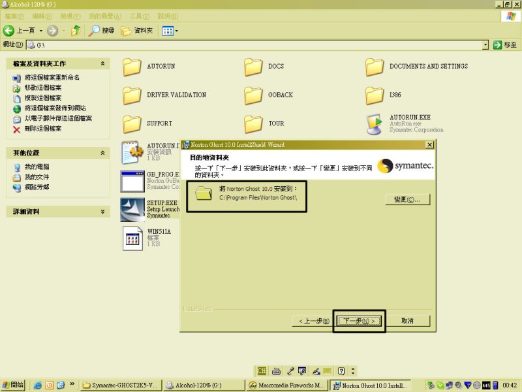Select the DOCS folder
Viewport: 522px width, 392px height.
pos(264,67)
